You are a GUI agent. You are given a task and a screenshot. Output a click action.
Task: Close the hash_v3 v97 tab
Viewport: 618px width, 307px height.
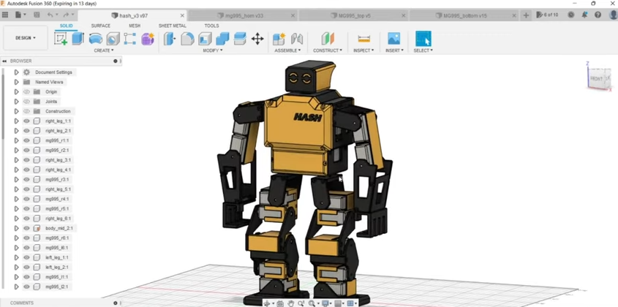pyautogui.click(x=182, y=16)
